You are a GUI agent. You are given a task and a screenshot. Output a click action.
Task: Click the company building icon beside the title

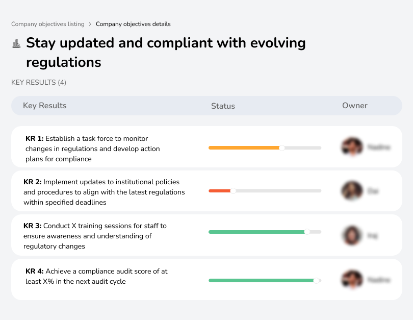click(16, 44)
